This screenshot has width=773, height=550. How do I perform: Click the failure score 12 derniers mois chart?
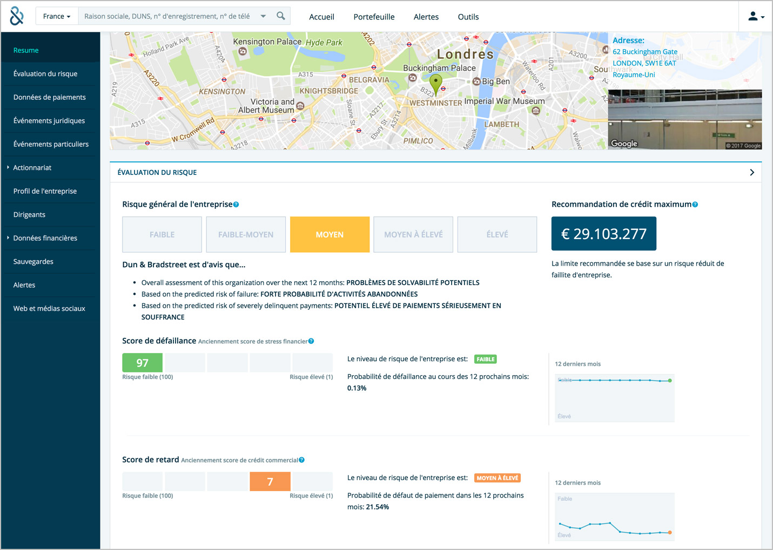tap(615, 398)
